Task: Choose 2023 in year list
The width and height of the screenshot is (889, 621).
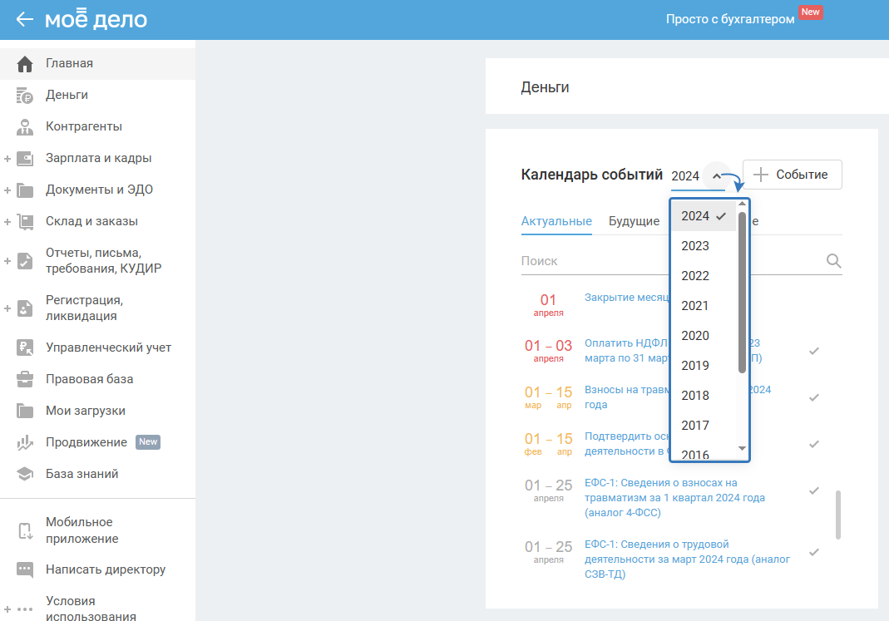Action: click(x=704, y=246)
